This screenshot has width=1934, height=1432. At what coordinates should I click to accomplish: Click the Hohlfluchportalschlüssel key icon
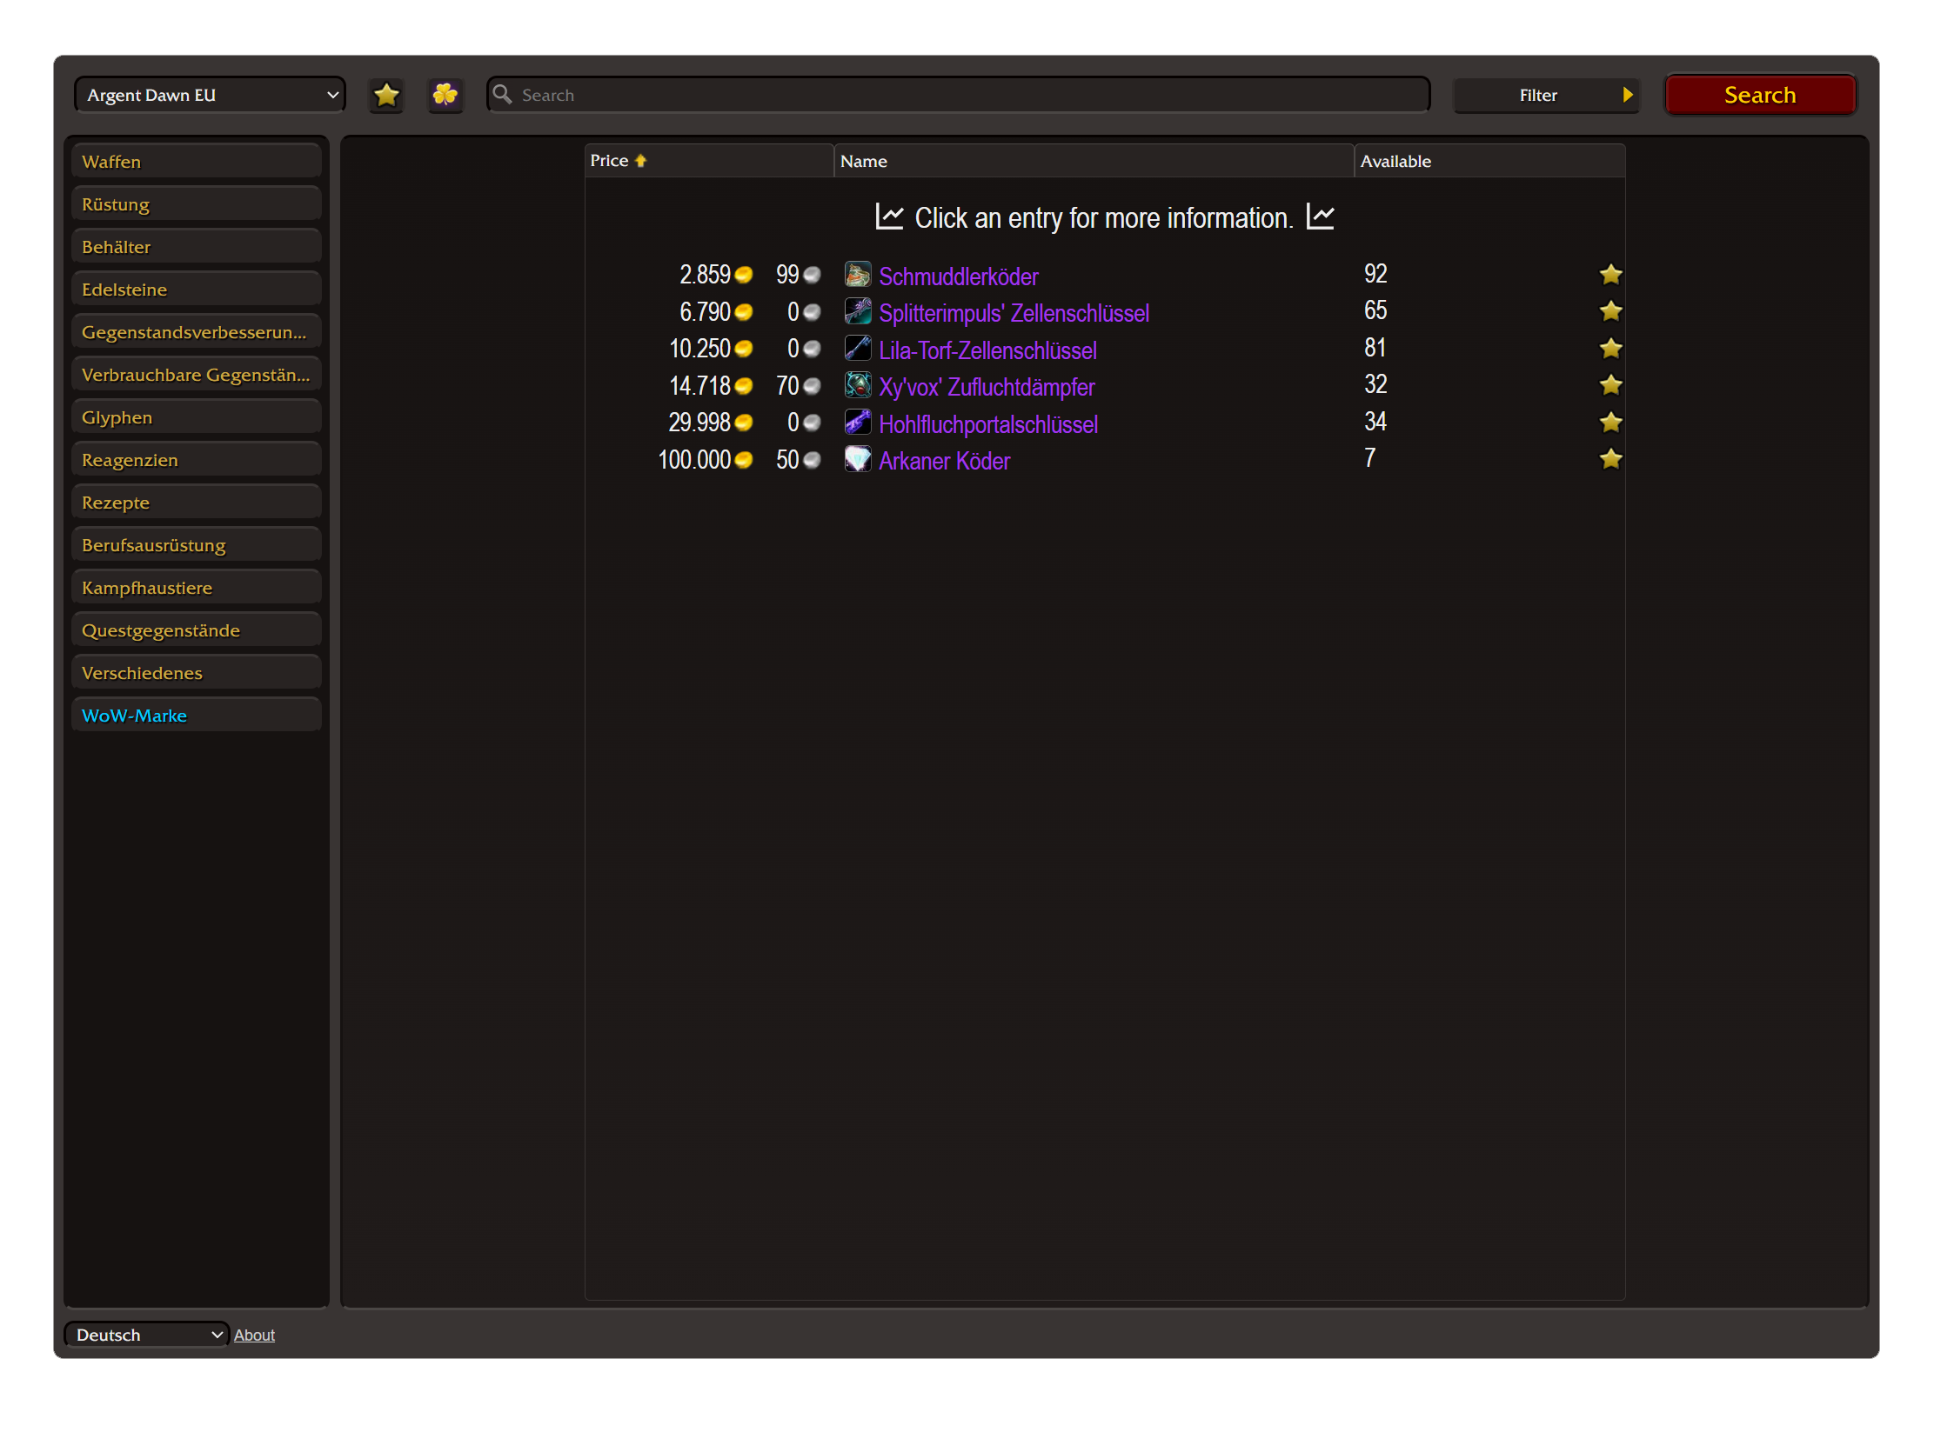(x=858, y=423)
